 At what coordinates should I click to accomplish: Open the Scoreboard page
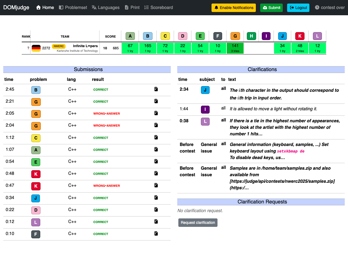pyautogui.click(x=159, y=8)
